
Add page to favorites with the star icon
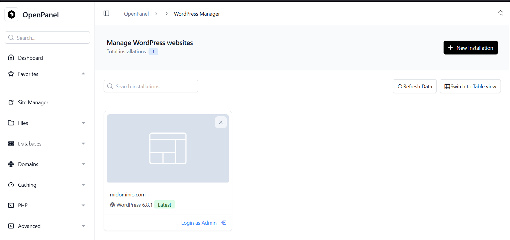(x=500, y=13)
